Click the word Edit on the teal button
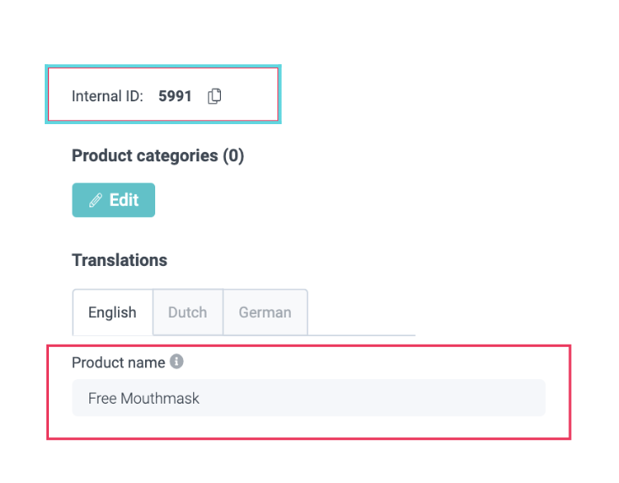 123,200
